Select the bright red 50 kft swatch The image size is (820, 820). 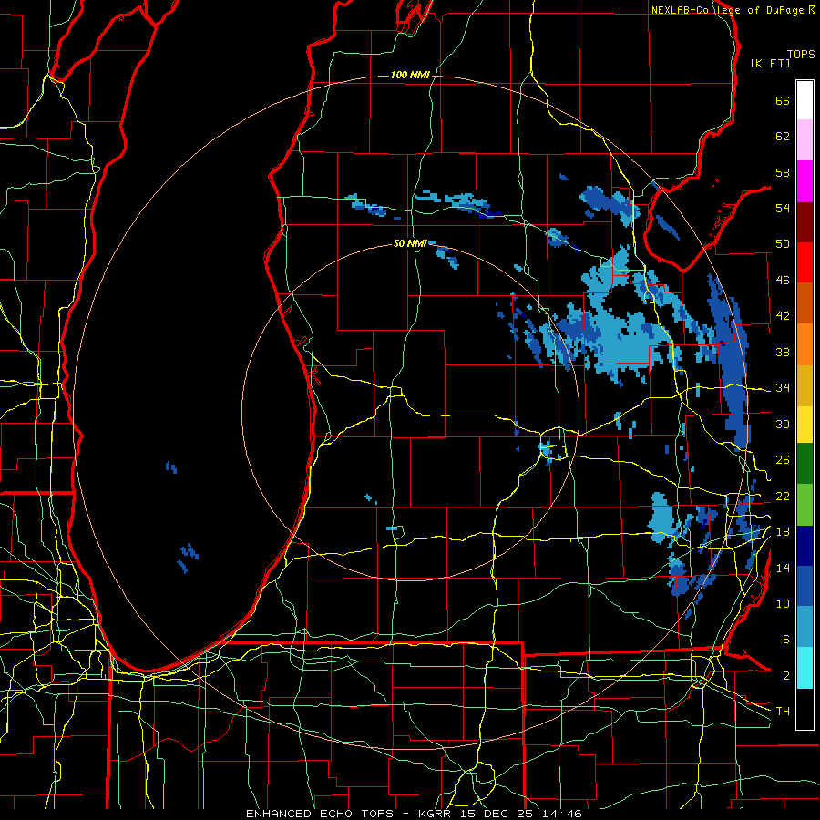[x=805, y=262]
